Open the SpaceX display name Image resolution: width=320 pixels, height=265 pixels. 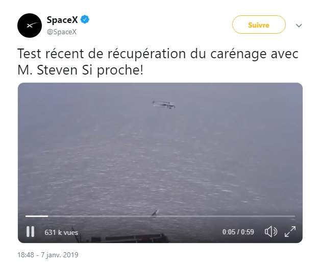[x=62, y=20]
